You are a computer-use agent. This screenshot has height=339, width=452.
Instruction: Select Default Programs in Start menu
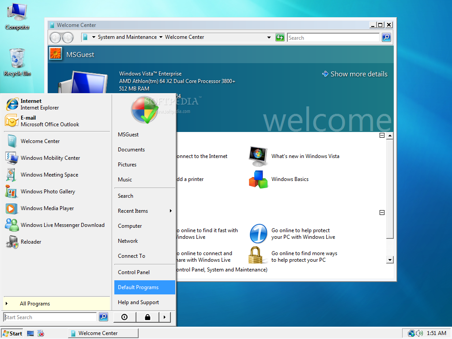pos(145,287)
